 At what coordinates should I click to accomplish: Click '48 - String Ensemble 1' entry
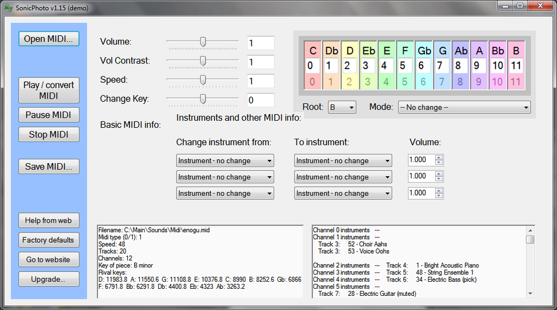click(x=445, y=273)
